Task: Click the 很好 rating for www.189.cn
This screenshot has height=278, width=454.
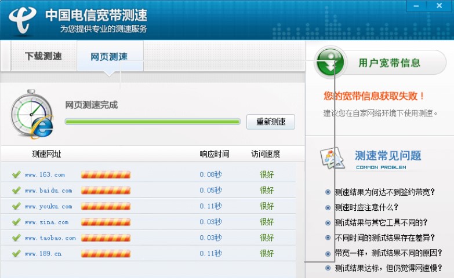Action: [266, 254]
